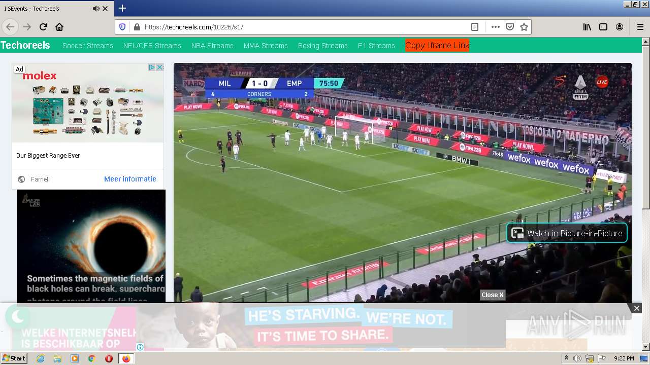
Task: Open volume control in system tray
Action: click(577, 358)
